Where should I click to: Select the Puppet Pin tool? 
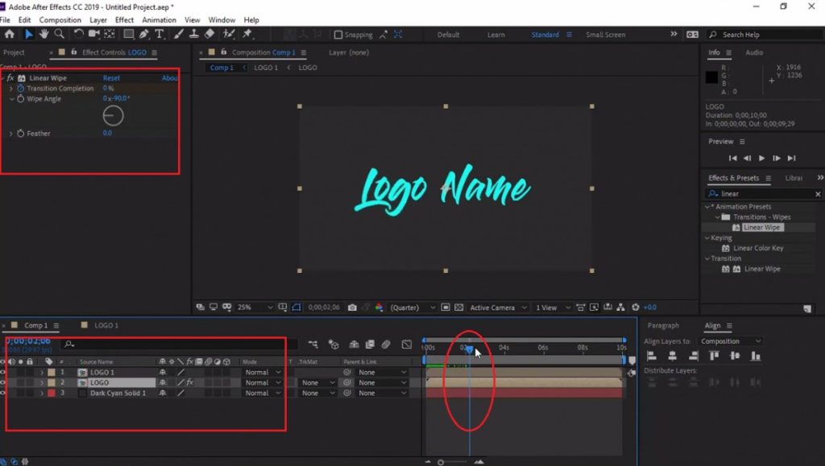pos(246,34)
